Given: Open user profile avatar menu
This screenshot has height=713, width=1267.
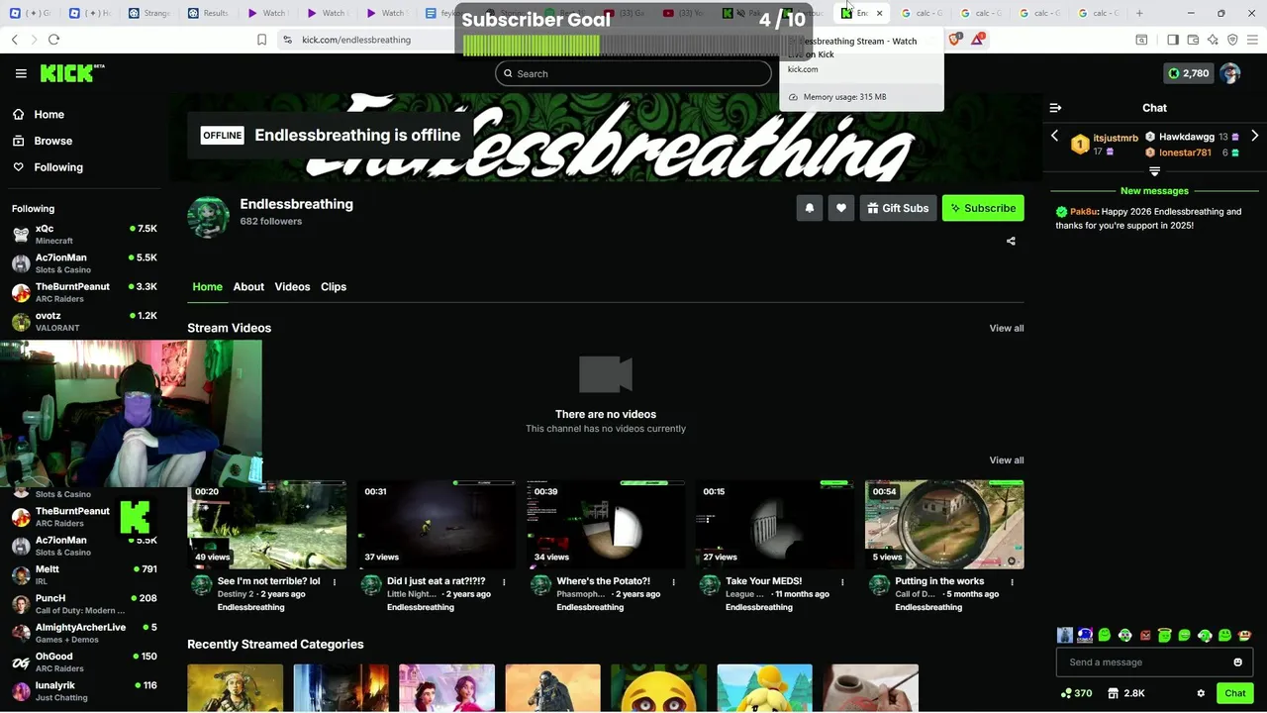Looking at the screenshot, I should pyautogui.click(x=1230, y=73).
